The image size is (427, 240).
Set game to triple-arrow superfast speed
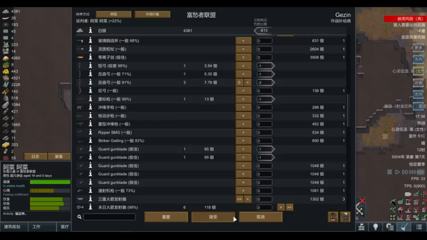point(413,172)
